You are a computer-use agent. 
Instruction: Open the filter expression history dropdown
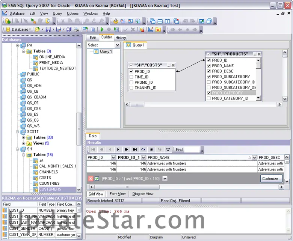point(165,179)
